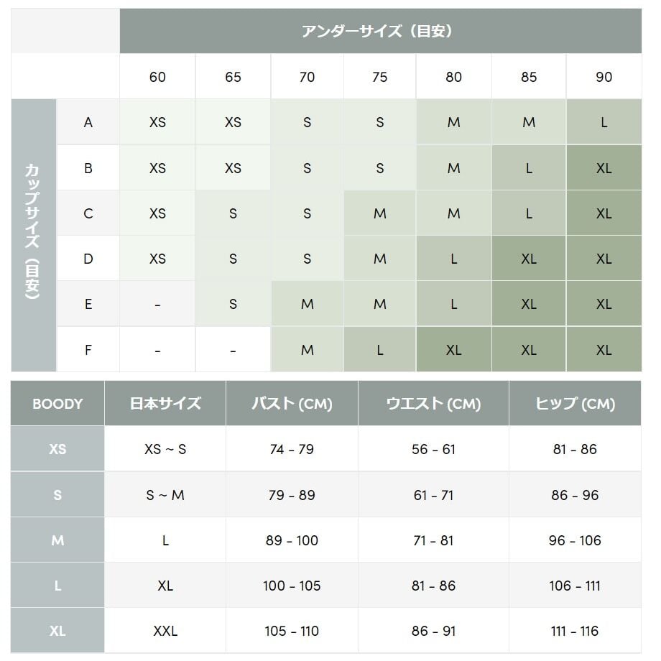
Task: Select under size 90 column header
Action: tap(604, 77)
